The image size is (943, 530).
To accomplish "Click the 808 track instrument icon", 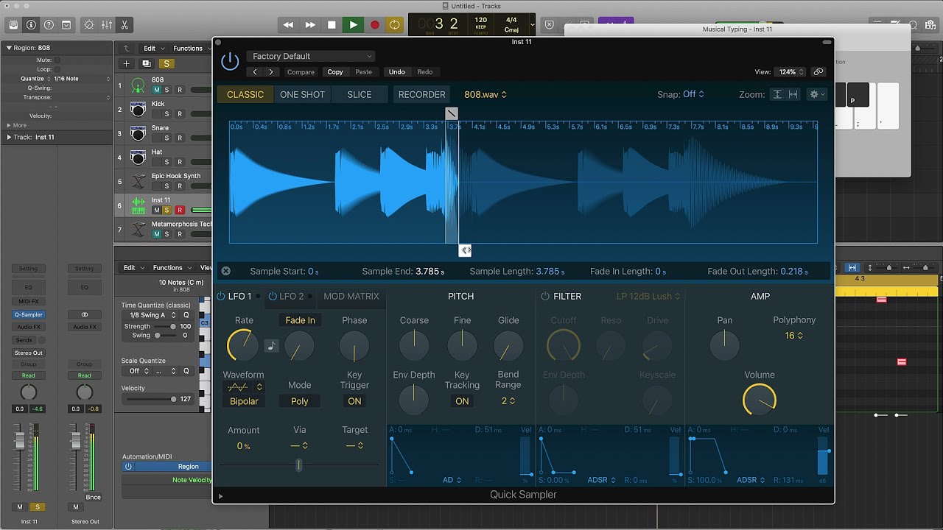I will [138, 85].
